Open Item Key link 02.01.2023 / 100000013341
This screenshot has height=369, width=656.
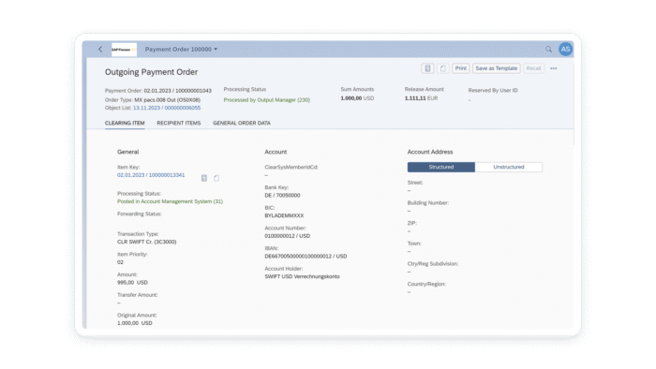point(151,175)
